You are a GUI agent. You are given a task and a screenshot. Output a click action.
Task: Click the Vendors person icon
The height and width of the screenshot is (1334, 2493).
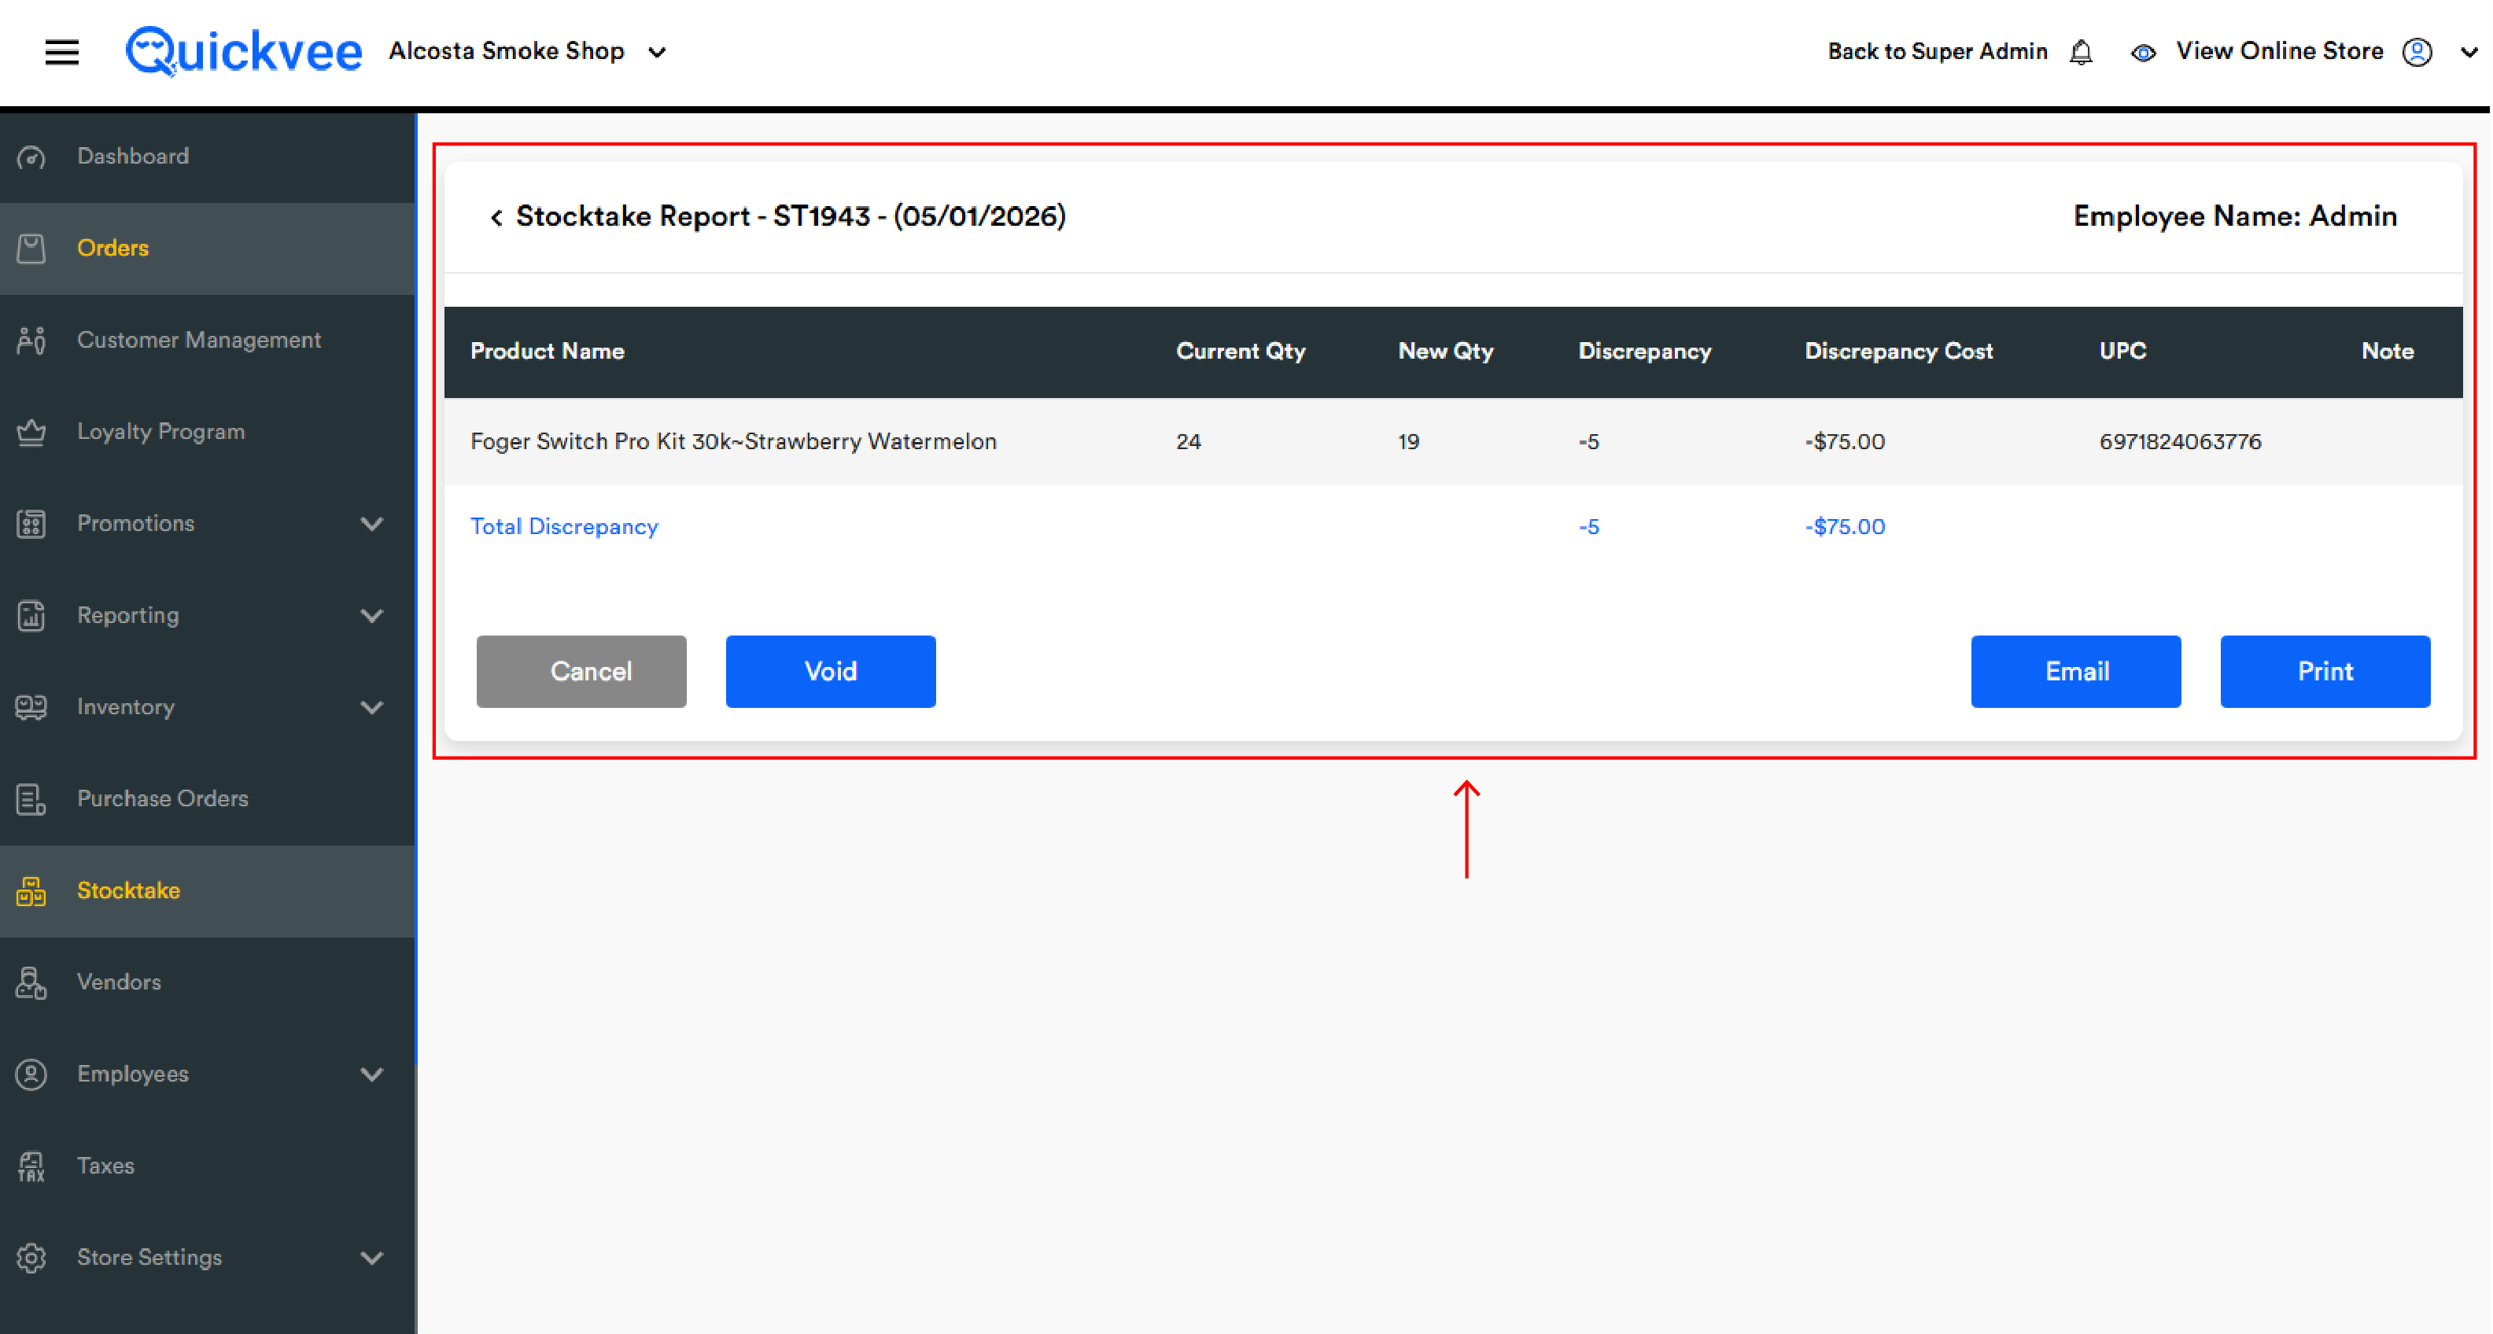click(31, 983)
